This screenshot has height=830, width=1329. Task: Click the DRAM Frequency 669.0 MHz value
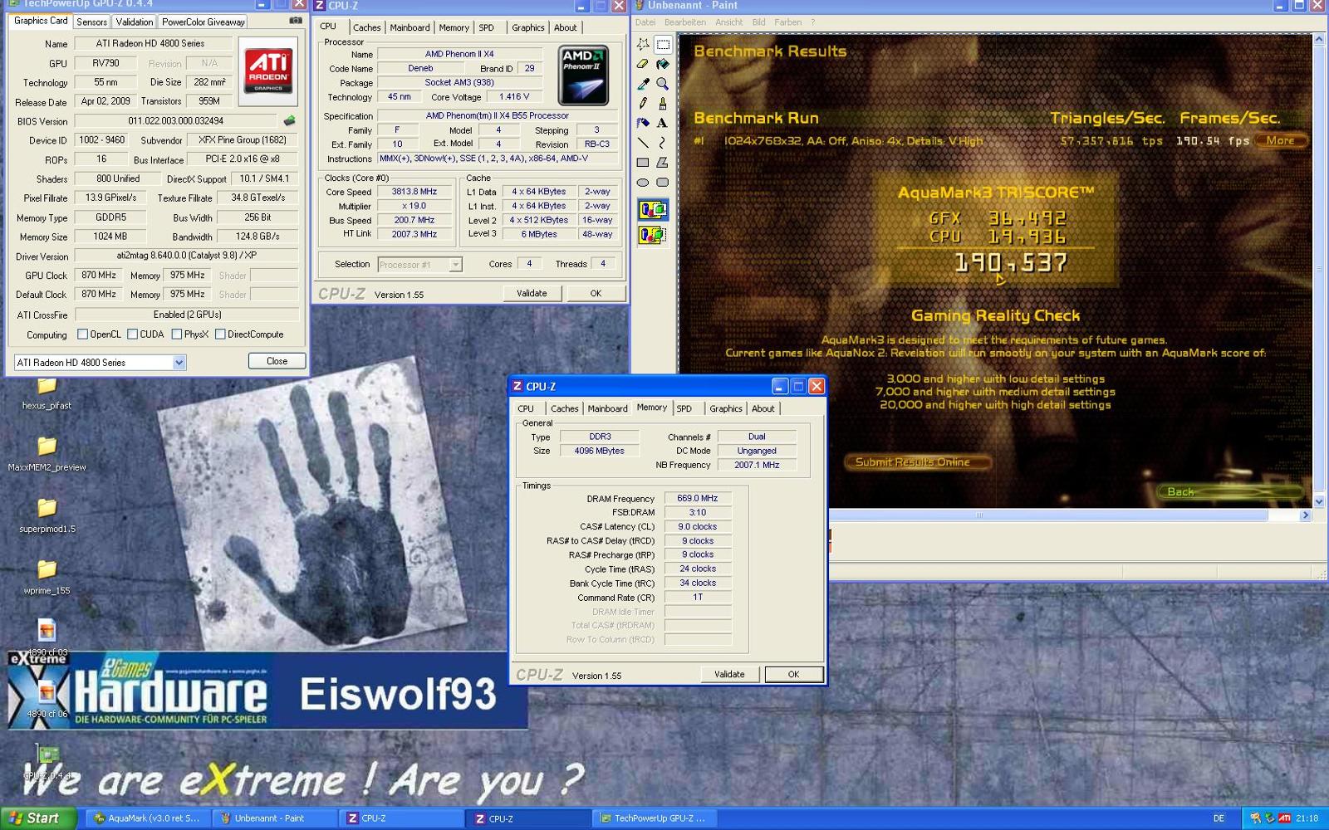698,498
